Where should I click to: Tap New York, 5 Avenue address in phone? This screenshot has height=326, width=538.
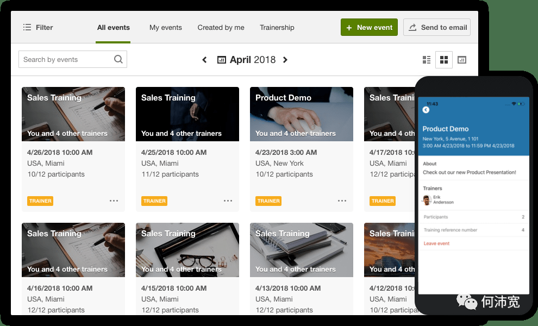tap(451, 139)
